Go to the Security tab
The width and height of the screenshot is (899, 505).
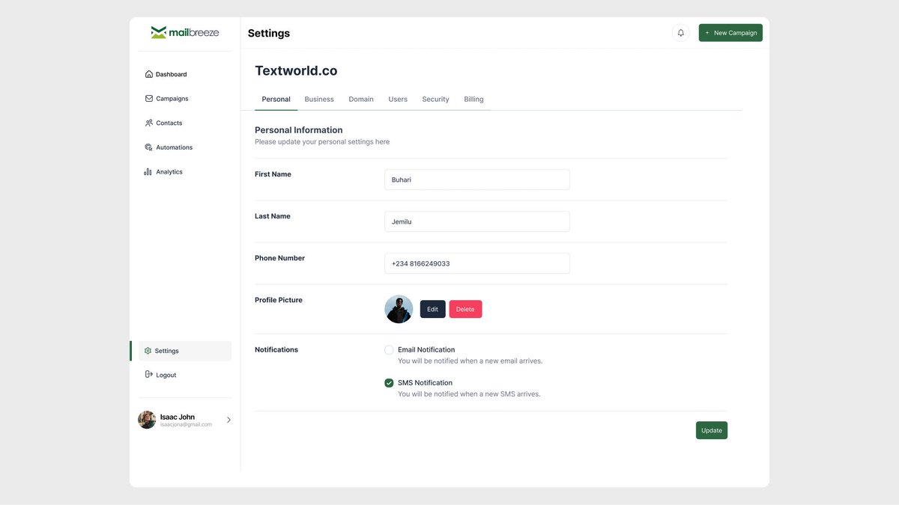[x=435, y=100]
